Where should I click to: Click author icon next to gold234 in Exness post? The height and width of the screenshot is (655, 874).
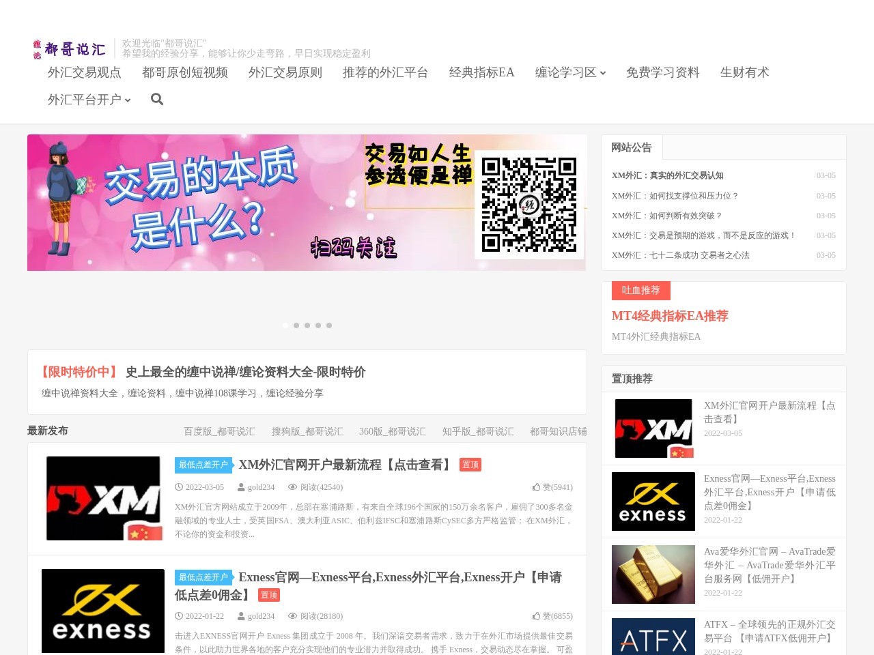[241, 616]
